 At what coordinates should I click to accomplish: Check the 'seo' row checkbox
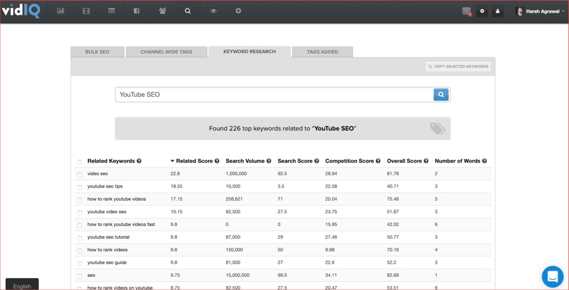80,276
